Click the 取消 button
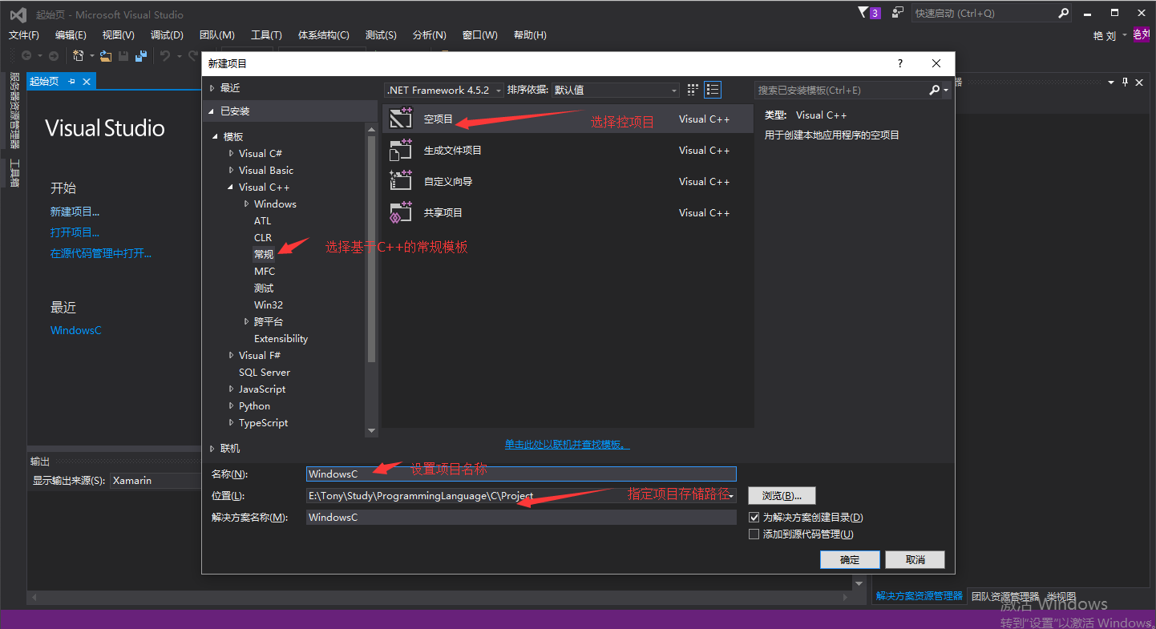The image size is (1156, 629). (916, 559)
